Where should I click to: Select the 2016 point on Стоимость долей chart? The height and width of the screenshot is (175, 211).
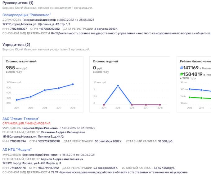click(132, 105)
